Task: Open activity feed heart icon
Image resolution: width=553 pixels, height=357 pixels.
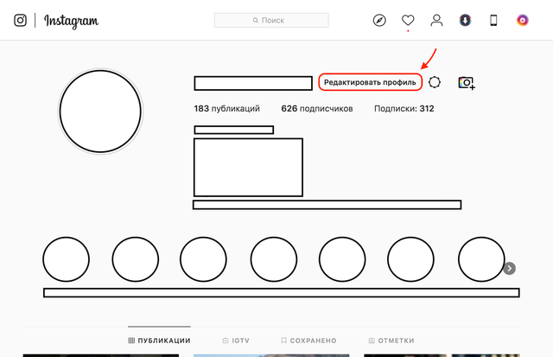Action: 408,20
